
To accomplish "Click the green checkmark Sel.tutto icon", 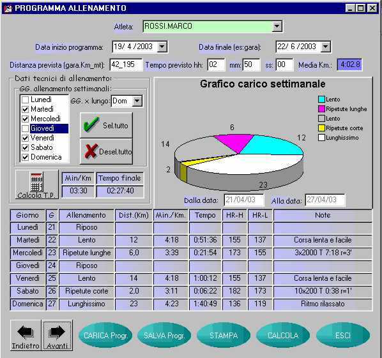I will [91, 124].
